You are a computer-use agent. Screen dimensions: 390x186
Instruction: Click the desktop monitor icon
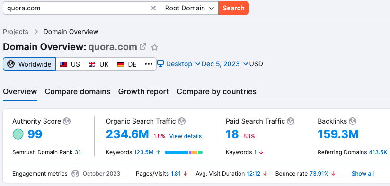point(160,64)
